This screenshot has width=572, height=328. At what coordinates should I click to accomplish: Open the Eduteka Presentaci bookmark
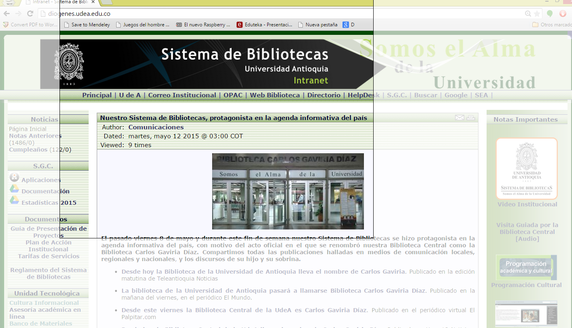pos(264,25)
